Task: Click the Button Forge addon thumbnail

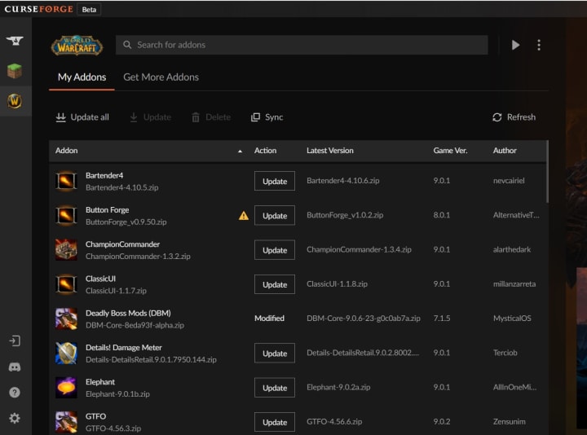Action: [x=66, y=216]
